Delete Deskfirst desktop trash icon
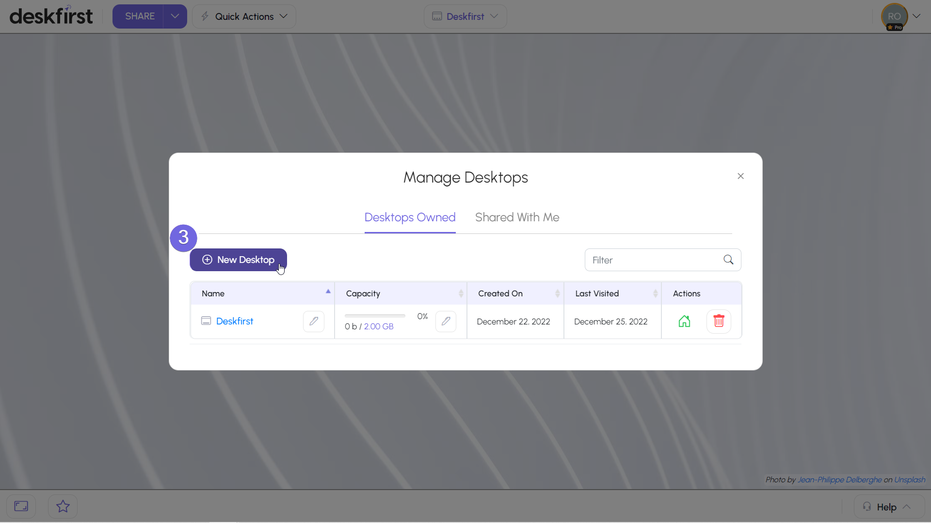This screenshot has height=523, width=931. (719, 321)
